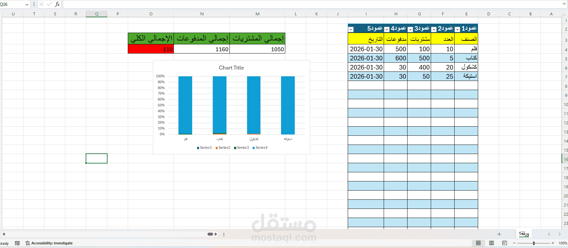Click the zoom out minus button

pos(514,243)
